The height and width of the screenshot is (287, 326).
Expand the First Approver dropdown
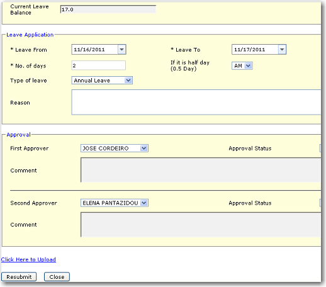(143, 149)
